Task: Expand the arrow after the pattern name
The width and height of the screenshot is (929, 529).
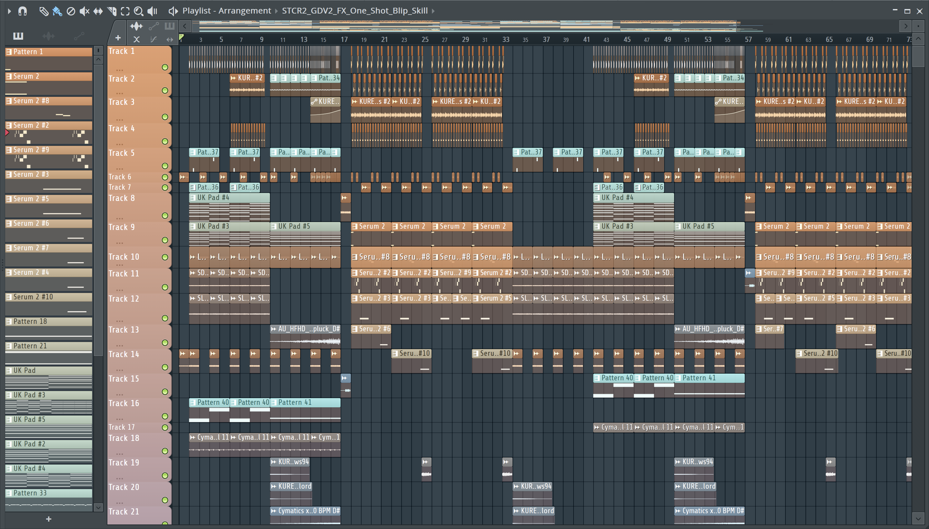Action: [x=433, y=11]
